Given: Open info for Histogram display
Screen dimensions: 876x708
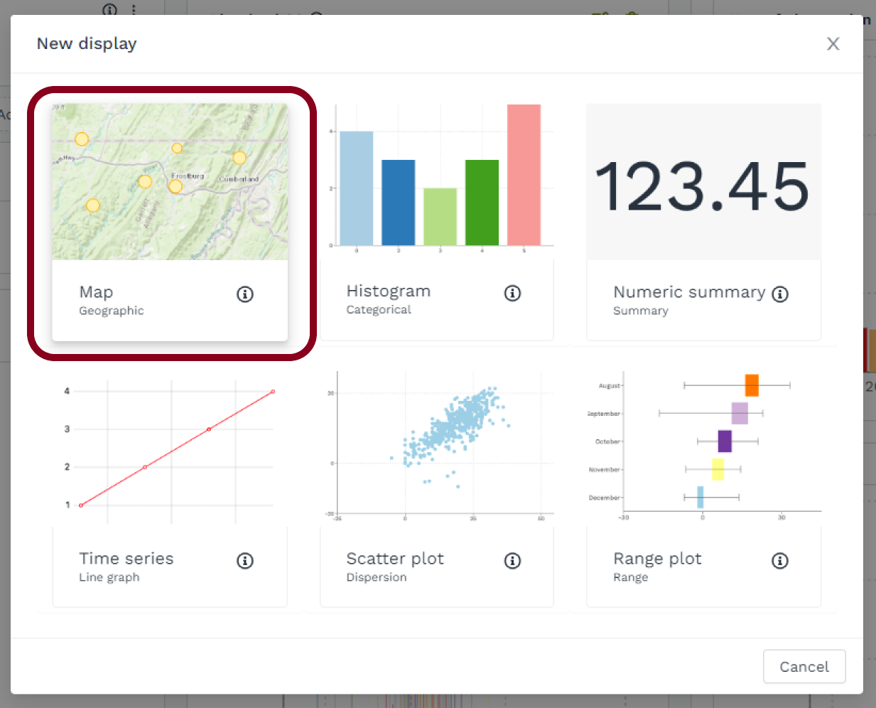Looking at the screenshot, I should click(512, 294).
